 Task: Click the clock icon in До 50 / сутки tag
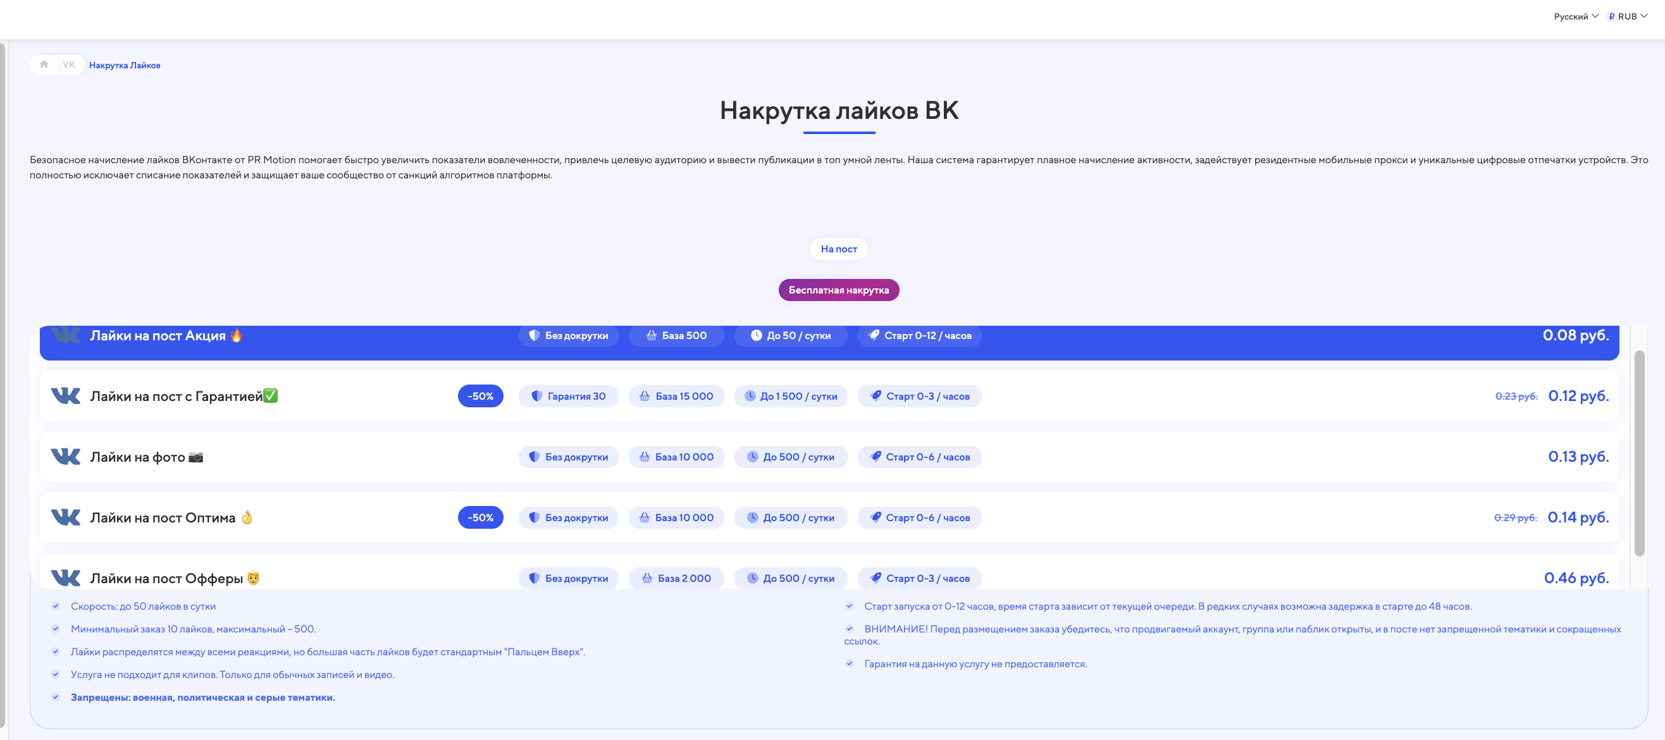755,335
